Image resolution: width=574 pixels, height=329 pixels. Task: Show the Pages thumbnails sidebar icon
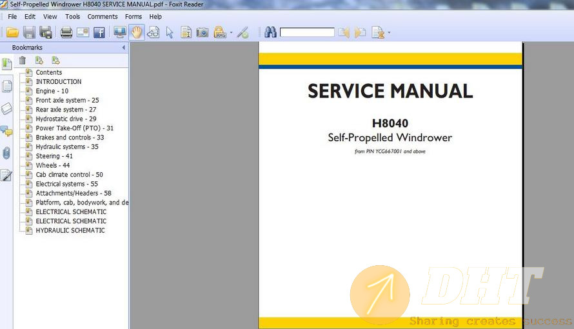7,86
